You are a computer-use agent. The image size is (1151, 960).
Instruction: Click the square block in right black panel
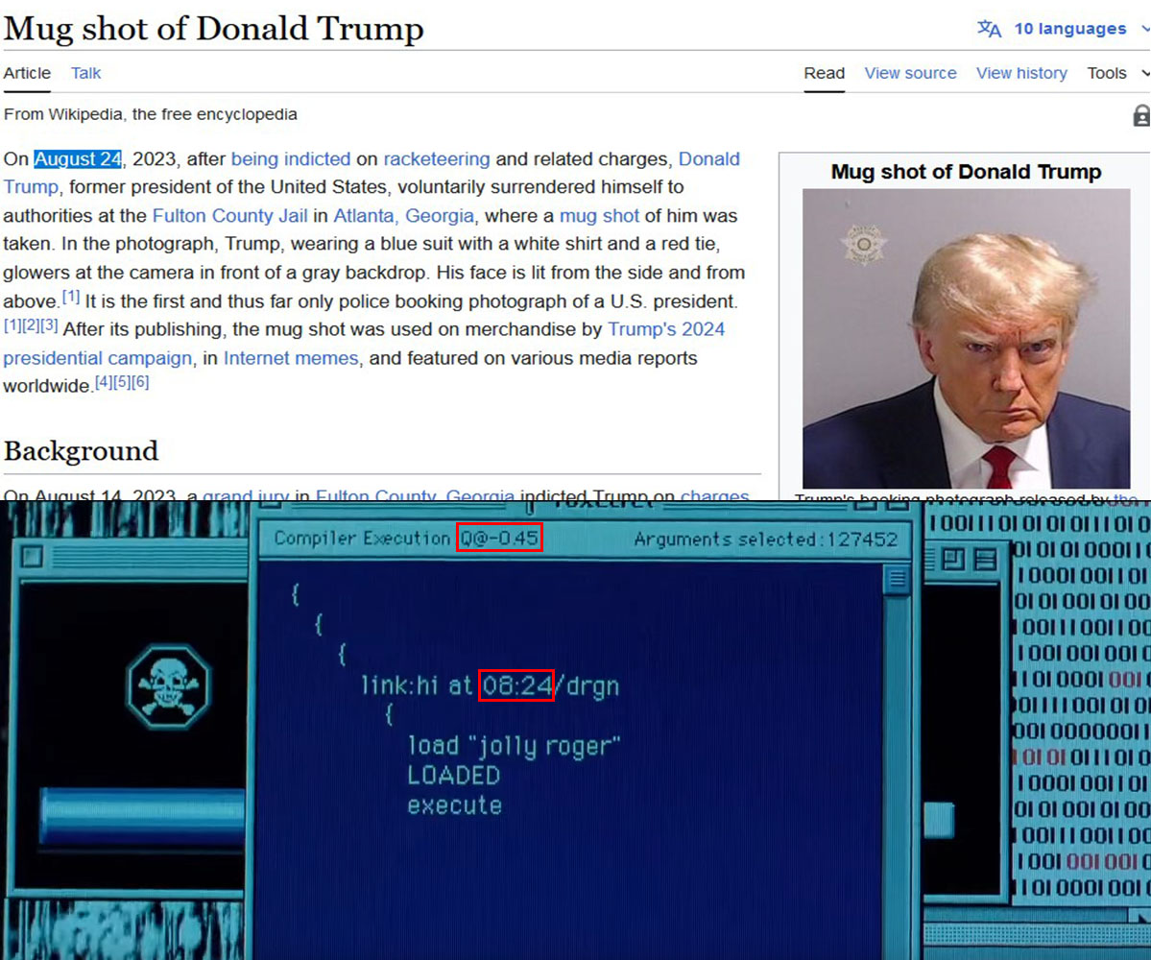[x=939, y=820]
